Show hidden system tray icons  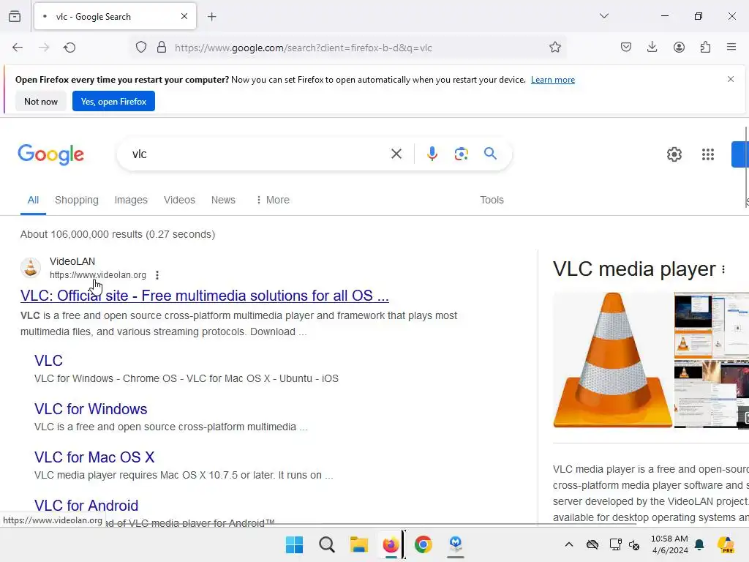tap(569, 544)
